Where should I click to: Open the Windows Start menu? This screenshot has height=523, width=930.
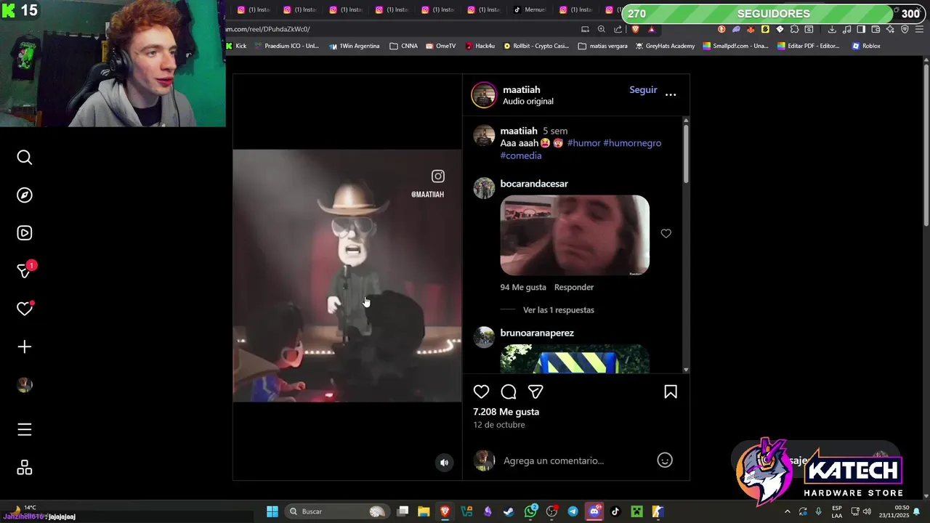(x=272, y=511)
